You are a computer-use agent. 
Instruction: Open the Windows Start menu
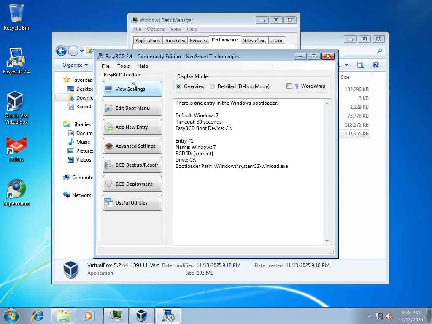tap(11, 316)
